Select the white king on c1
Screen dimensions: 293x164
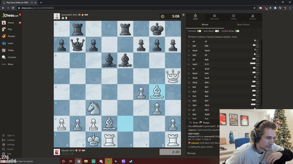93,139
